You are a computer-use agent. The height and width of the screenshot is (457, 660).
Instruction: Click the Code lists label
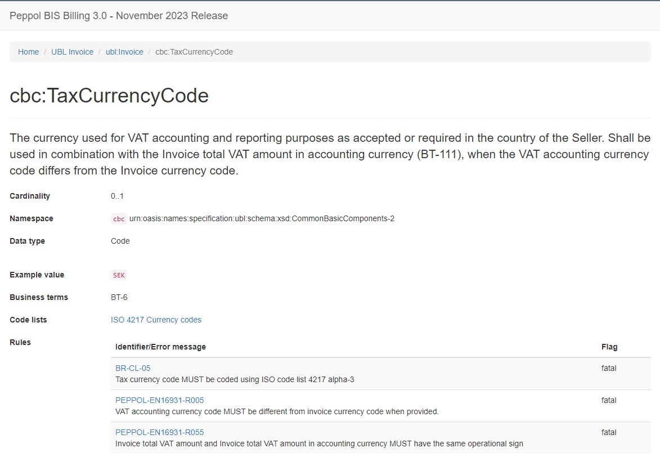(x=28, y=320)
